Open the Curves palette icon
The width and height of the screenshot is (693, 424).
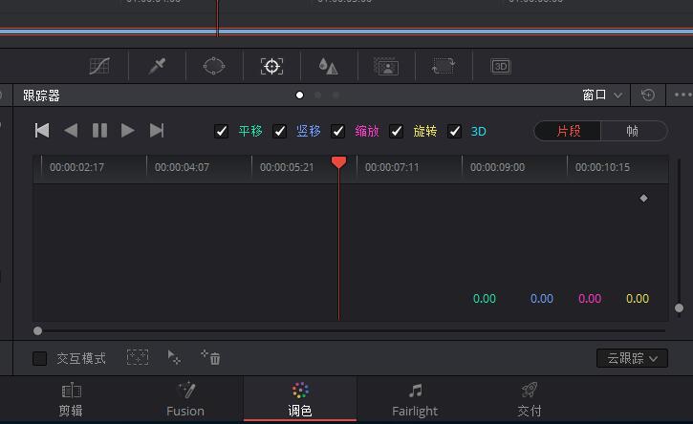(99, 66)
